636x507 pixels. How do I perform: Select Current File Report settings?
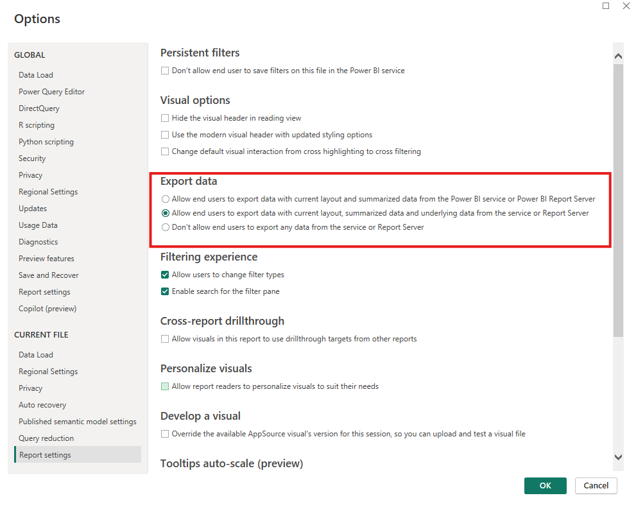tap(78, 454)
